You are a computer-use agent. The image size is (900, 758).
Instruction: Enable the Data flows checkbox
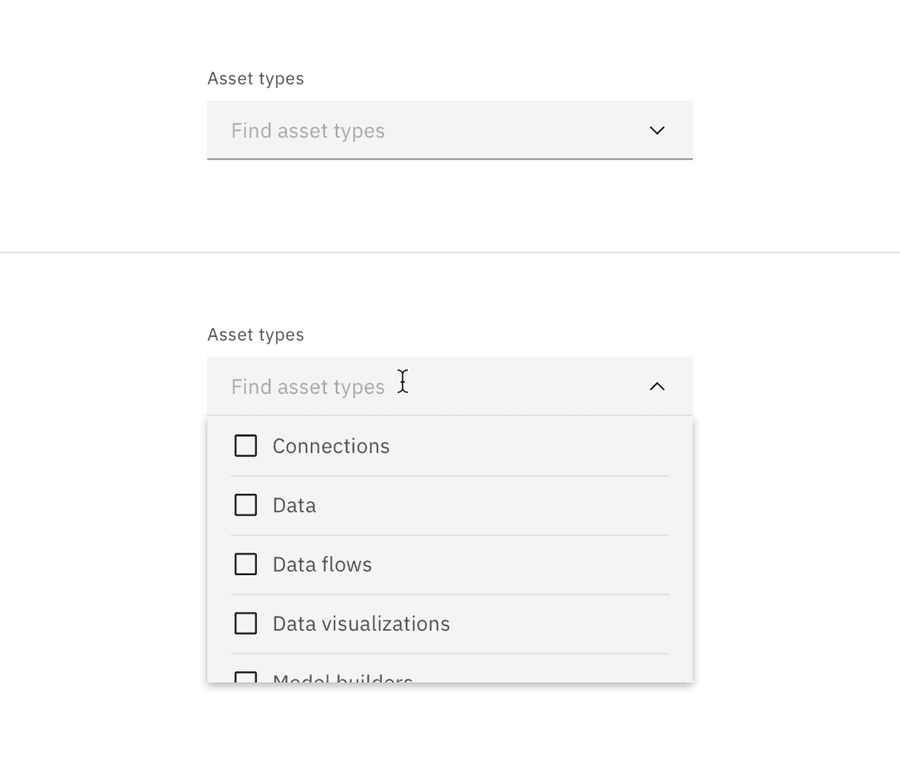246,564
